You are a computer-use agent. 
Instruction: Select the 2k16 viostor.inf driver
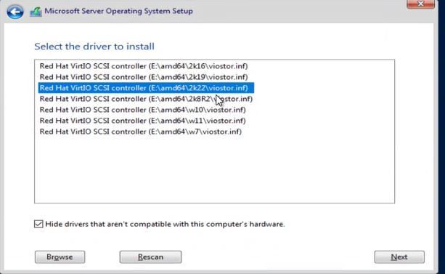144,66
